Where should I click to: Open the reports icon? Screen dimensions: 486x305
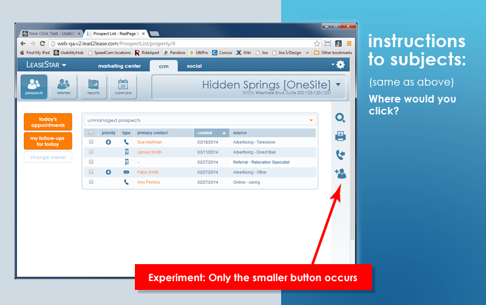tap(93, 87)
